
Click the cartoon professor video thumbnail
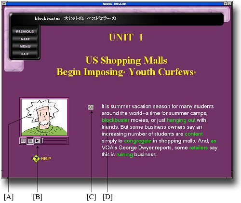point(44,117)
